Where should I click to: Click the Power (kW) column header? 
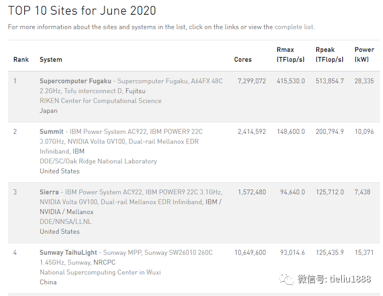coord(364,55)
